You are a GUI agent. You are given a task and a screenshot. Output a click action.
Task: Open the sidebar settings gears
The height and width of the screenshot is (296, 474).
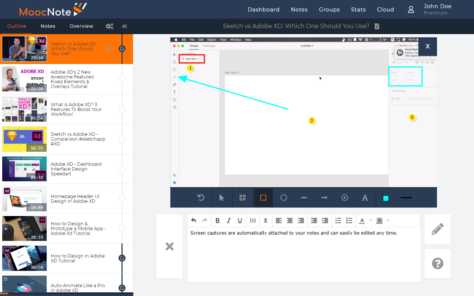coord(110,26)
